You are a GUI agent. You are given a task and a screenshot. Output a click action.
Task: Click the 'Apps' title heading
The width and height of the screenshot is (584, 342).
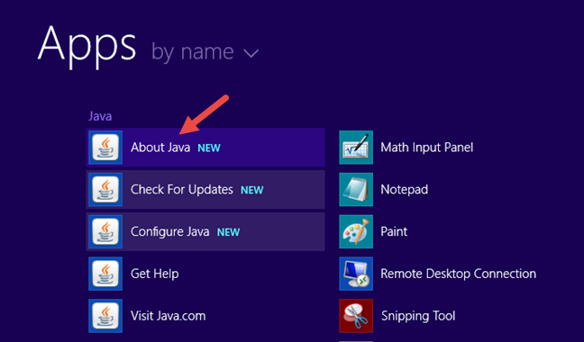click(87, 46)
